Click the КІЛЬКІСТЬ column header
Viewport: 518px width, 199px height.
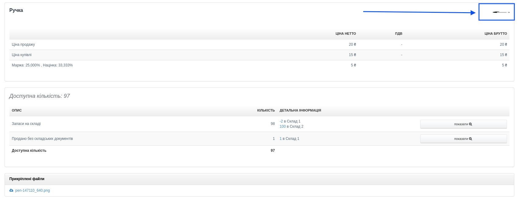[266, 110]
